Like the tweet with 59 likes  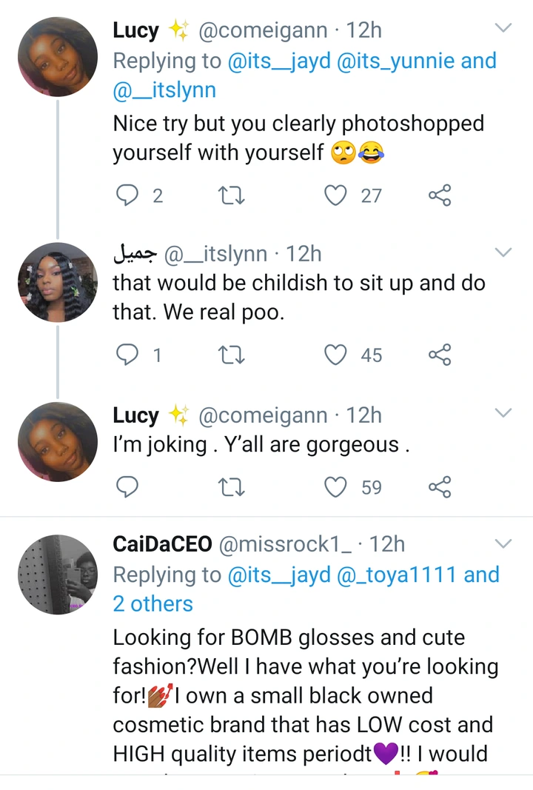[337, 487]
